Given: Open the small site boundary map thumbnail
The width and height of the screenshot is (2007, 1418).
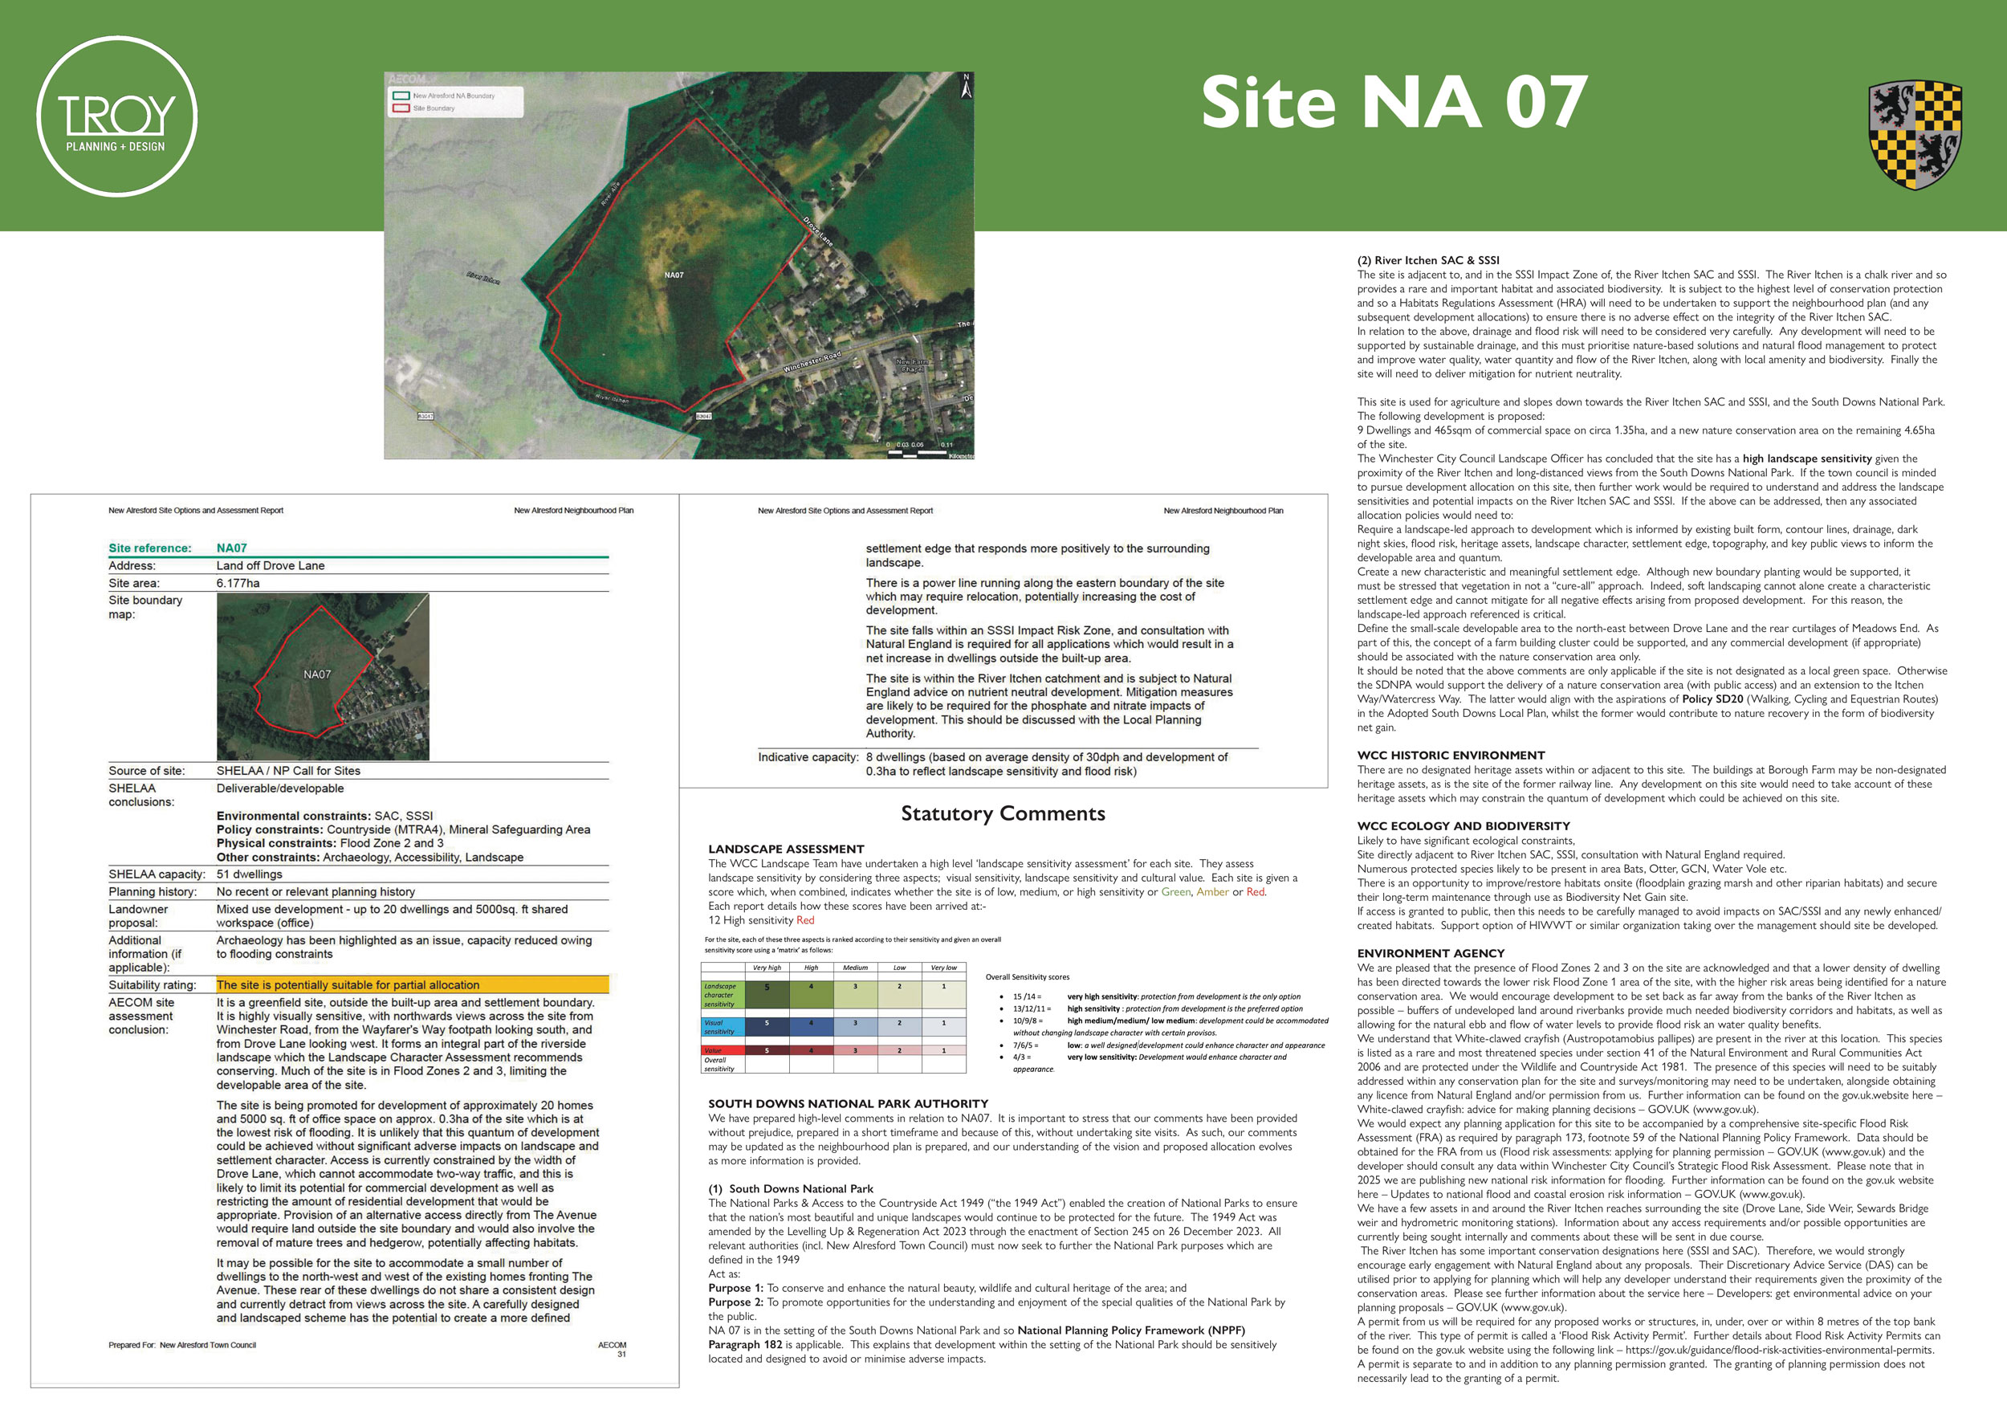Looking at the screenshot, I should tap(323, 677).
